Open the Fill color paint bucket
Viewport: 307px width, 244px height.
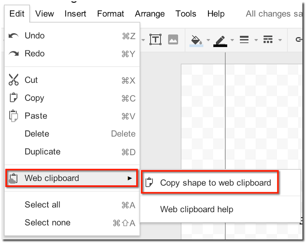pyautogui.click(x=196, y=41)
